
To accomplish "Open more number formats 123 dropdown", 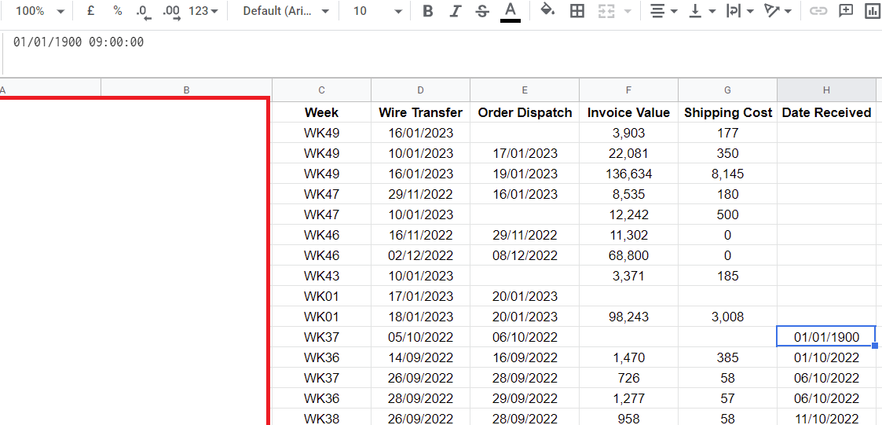I will tap(203, 11).
